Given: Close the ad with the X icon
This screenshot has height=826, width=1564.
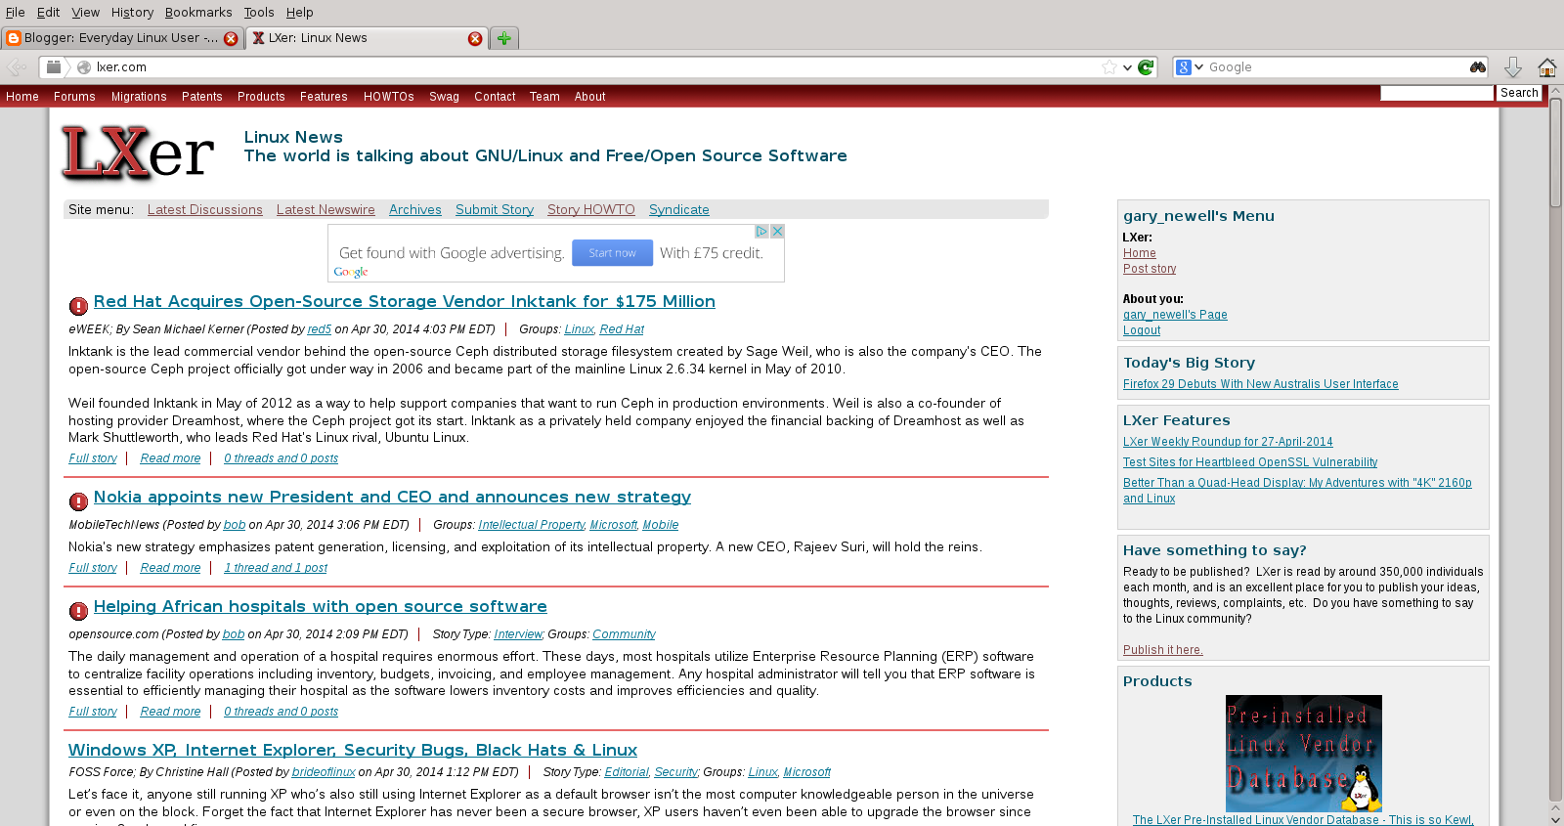Looking at the screenshot, I should (x=778, y=232).
